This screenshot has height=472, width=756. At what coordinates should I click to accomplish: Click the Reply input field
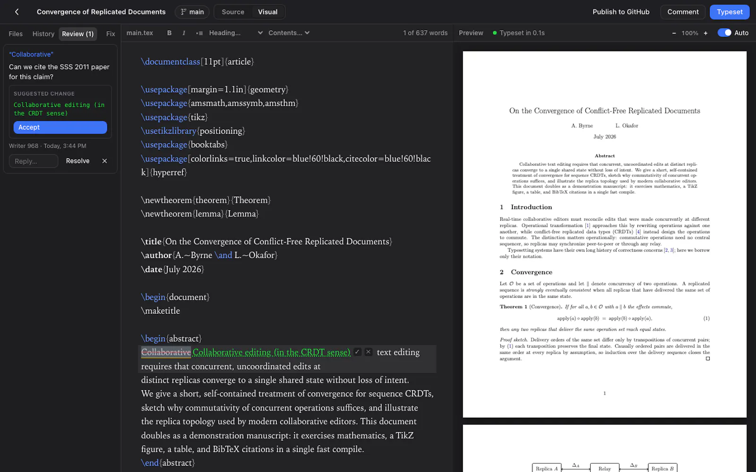coord(34,161)
